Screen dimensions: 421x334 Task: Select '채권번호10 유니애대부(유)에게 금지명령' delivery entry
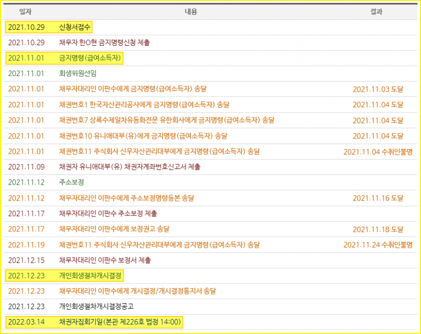point(143,136)
